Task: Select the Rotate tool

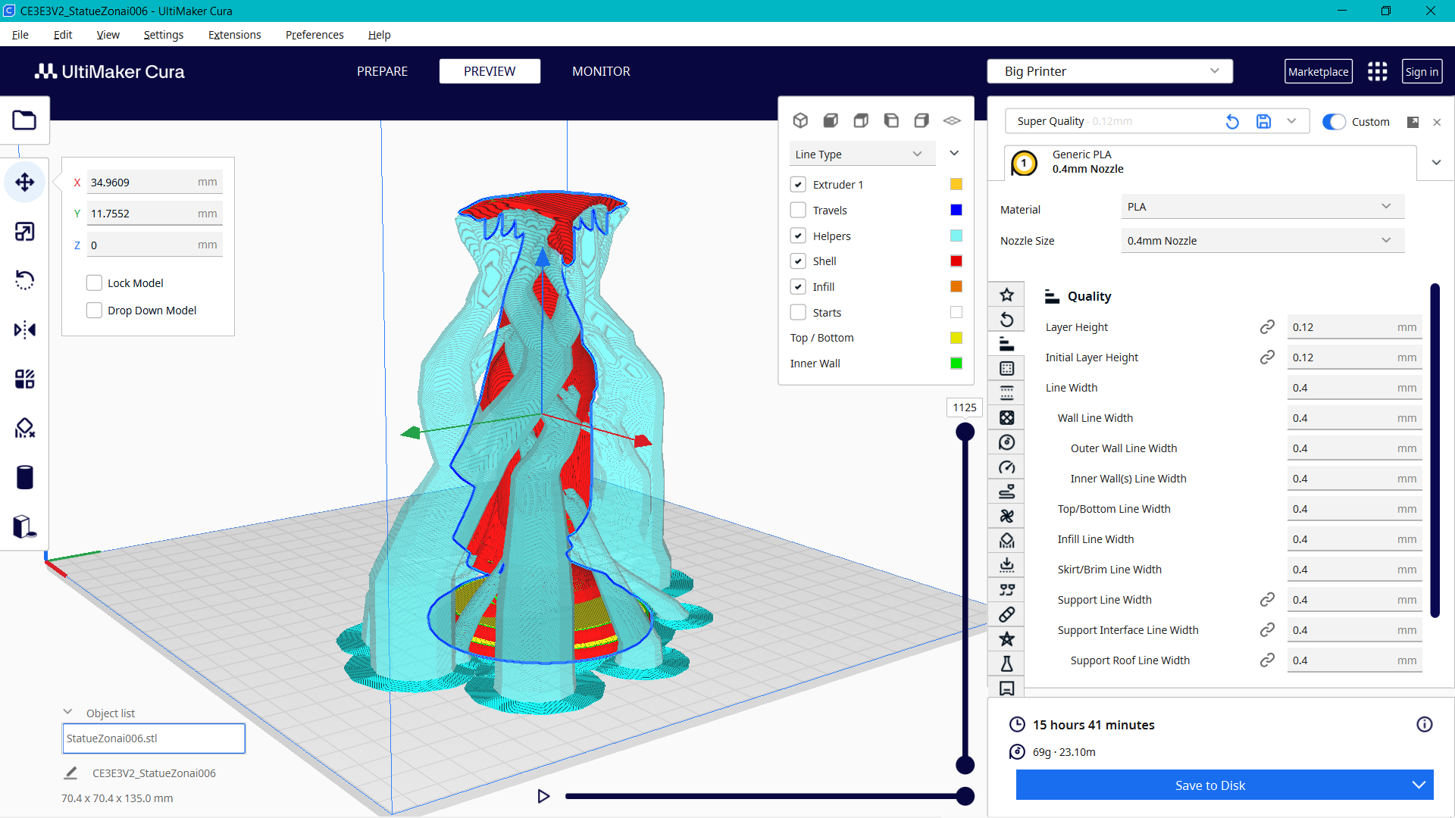Action: pos(25,279)
